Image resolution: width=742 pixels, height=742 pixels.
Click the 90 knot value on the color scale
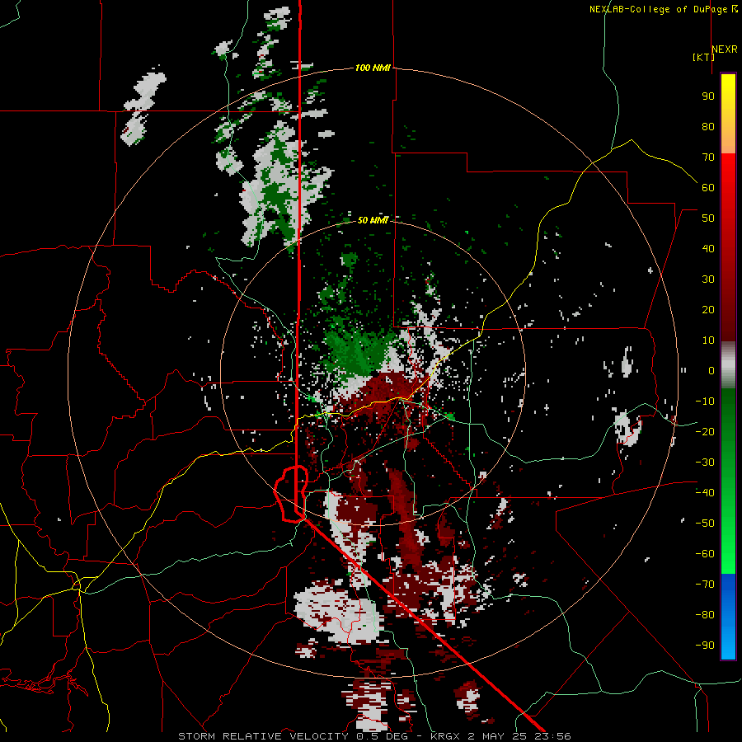[708, 96]
